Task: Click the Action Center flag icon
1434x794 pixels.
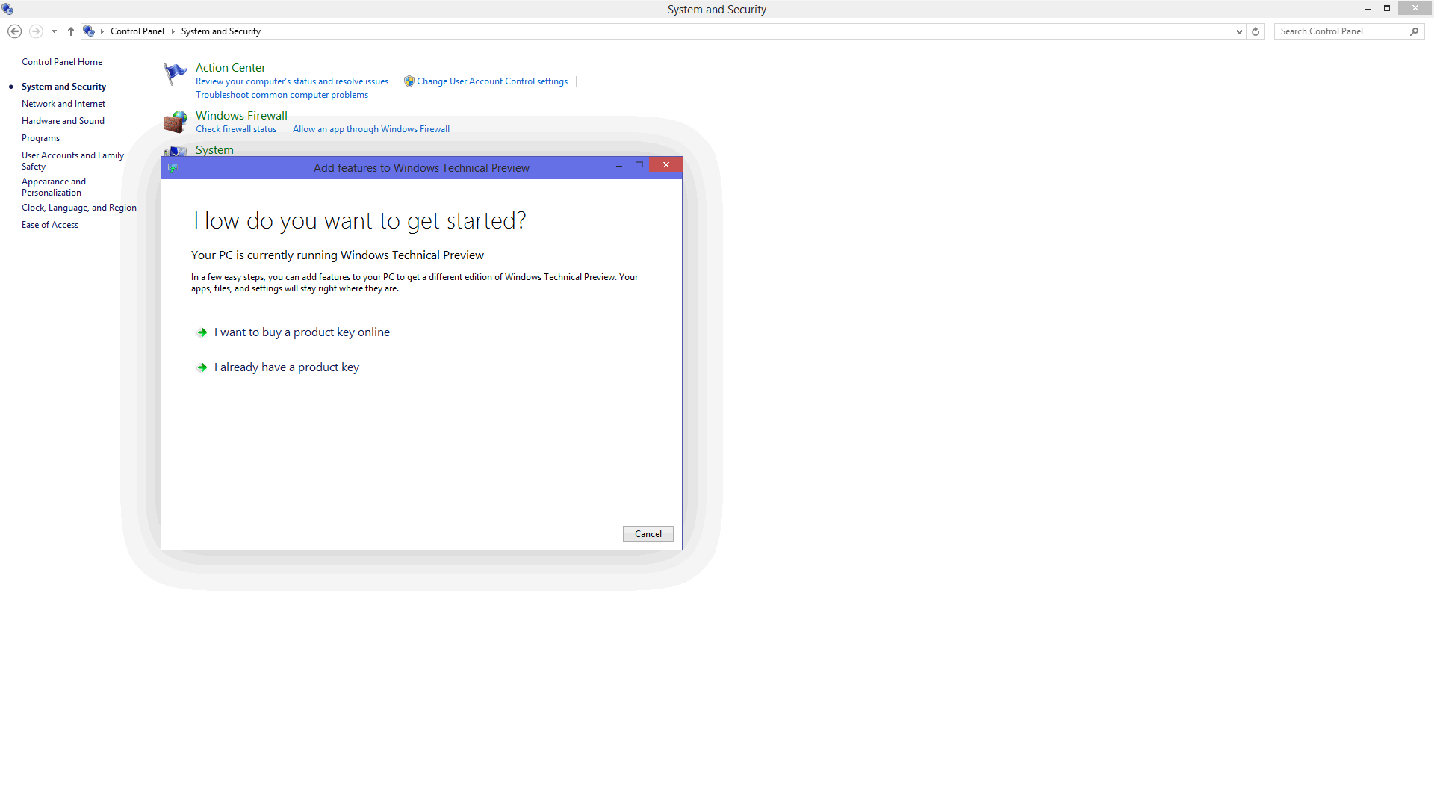Action: coord(176,74)
